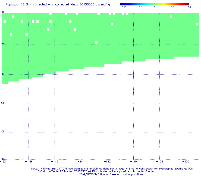201x176 pixels.
Task: Click the longitude label '-150'
Action: click(3, 162)
